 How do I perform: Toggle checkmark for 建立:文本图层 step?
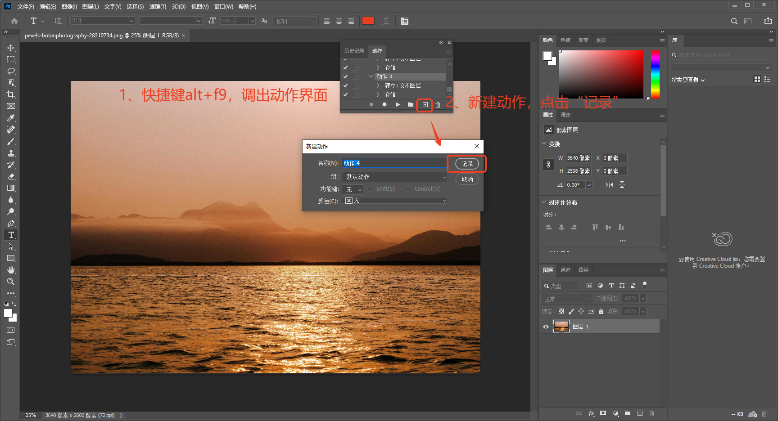[x=345, y=85]
